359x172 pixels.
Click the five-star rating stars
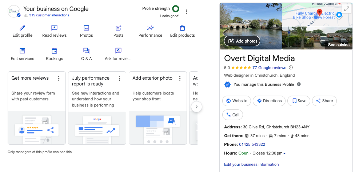point(241,68)
